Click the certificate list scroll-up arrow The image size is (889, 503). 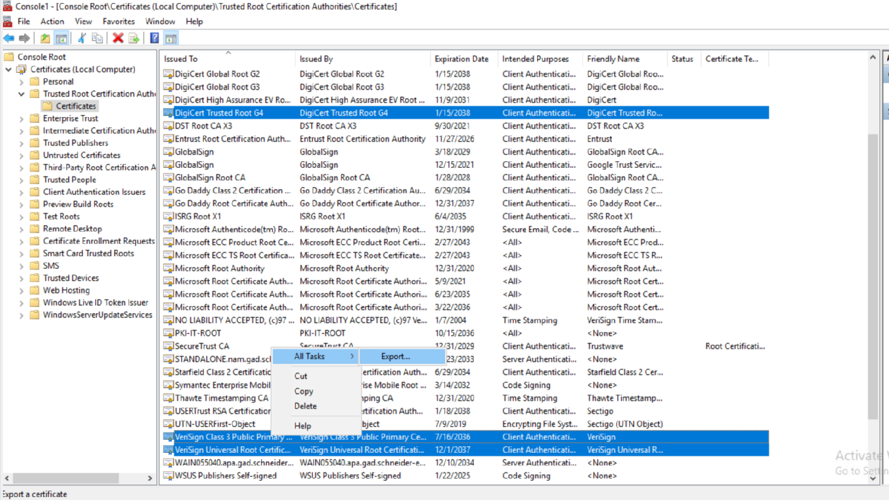pos(873,57)
